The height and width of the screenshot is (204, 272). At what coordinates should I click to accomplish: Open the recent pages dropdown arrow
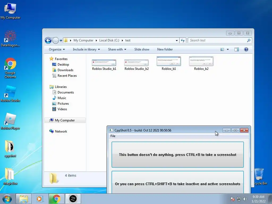click(x=61, y=41)
